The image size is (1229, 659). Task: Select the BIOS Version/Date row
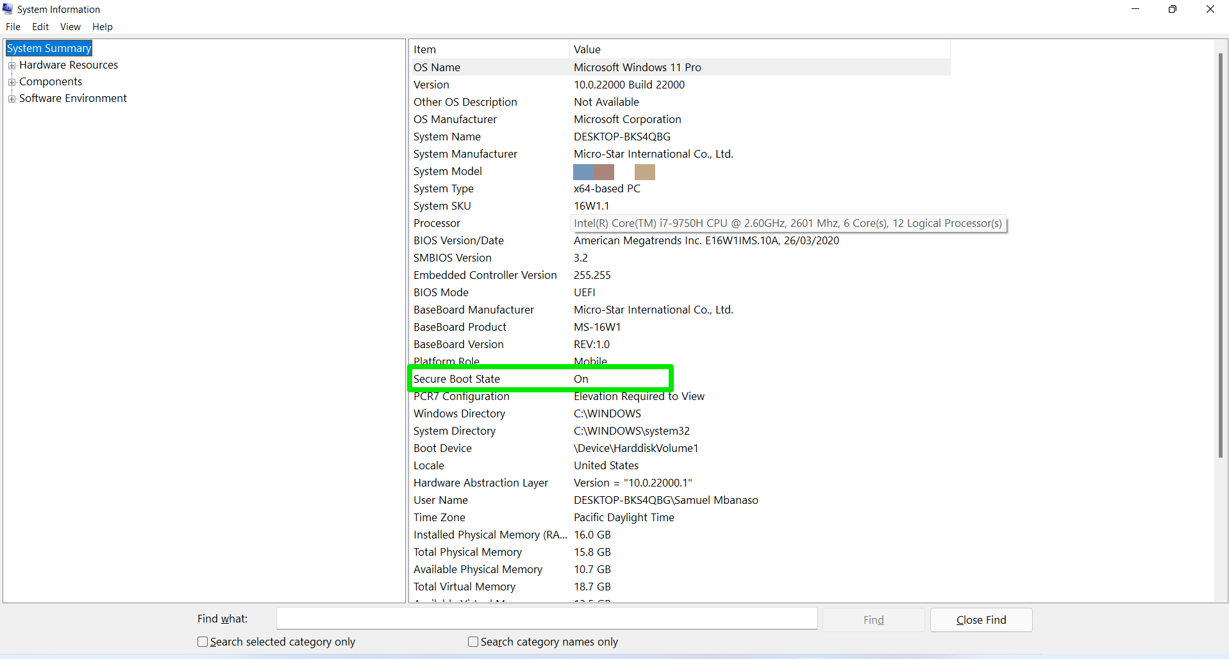click(x=680, y=240)
